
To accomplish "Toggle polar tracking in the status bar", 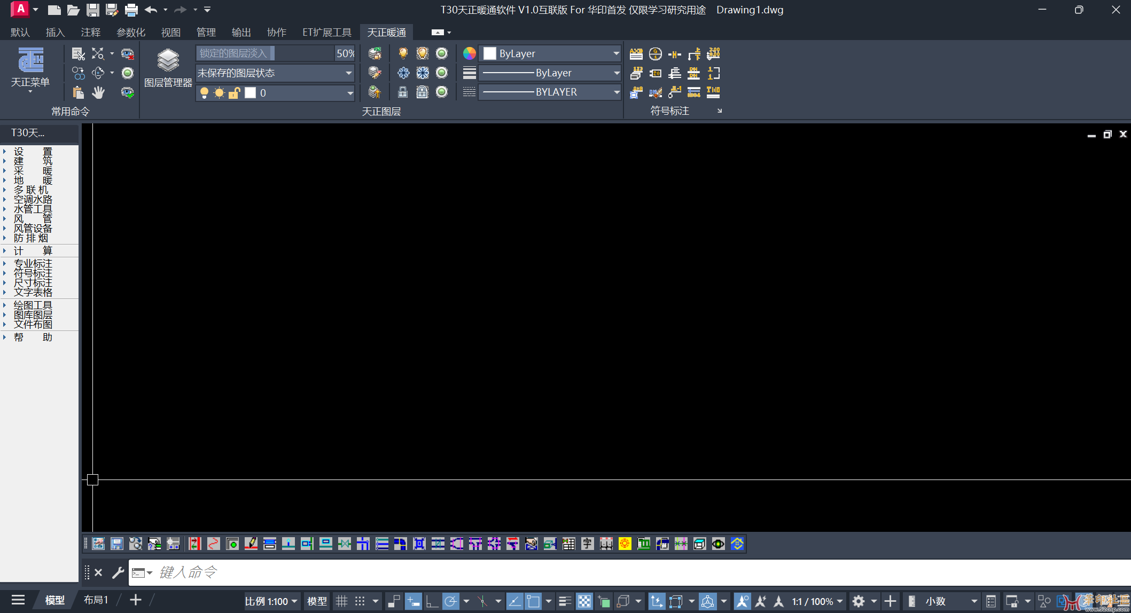I will click(x=451, y=601).
